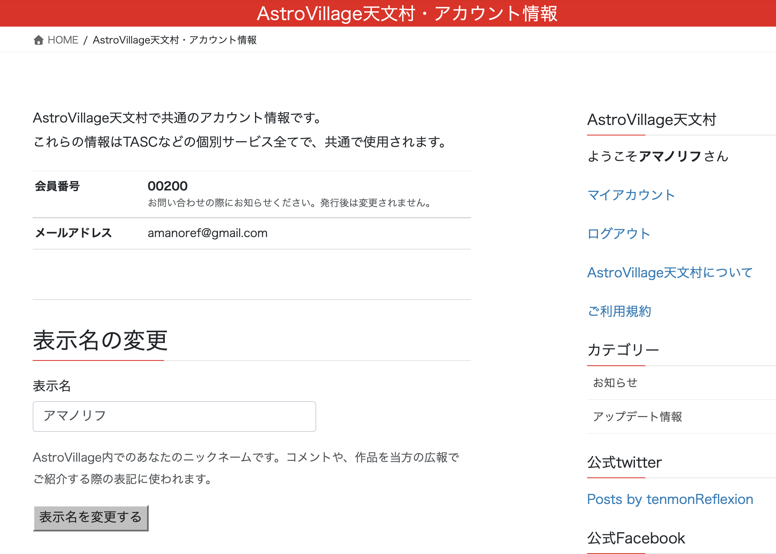Click the 表示名を変更する button
This screenshot has width=776, height=554.
tap(91, 518)
